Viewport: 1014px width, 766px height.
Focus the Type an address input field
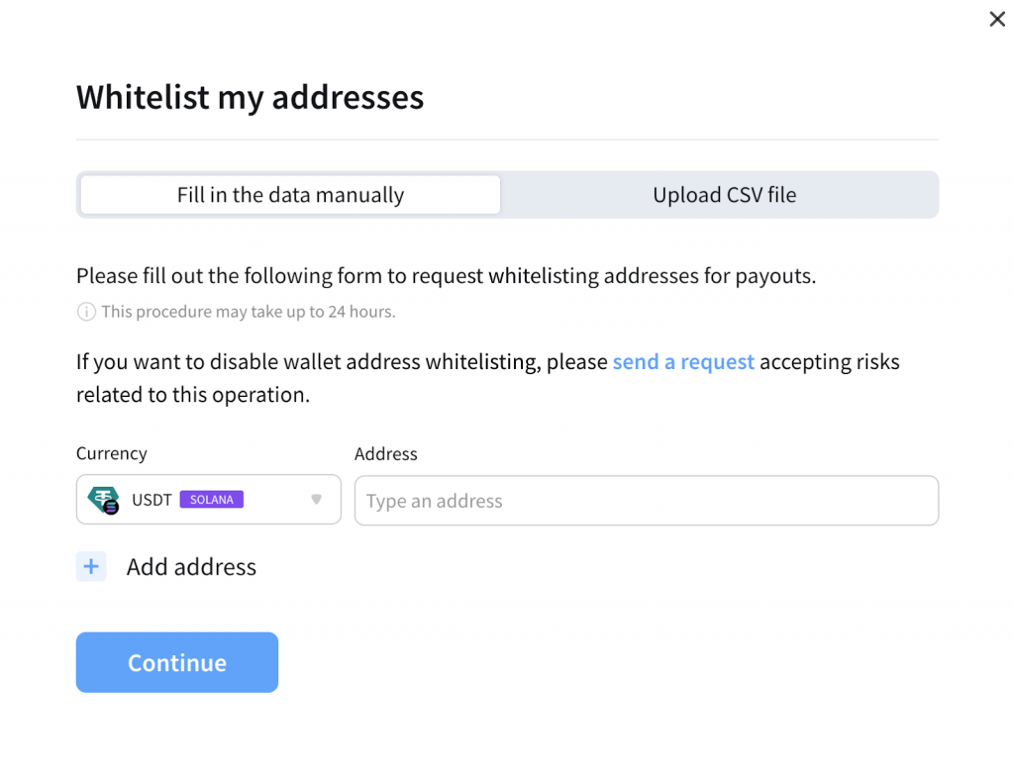pos(646,501)
